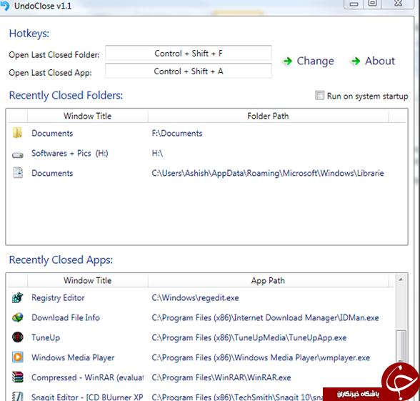Select Softwares + Pics (H:) row
Screen dimensions: 420x401
tap(70, 153)
